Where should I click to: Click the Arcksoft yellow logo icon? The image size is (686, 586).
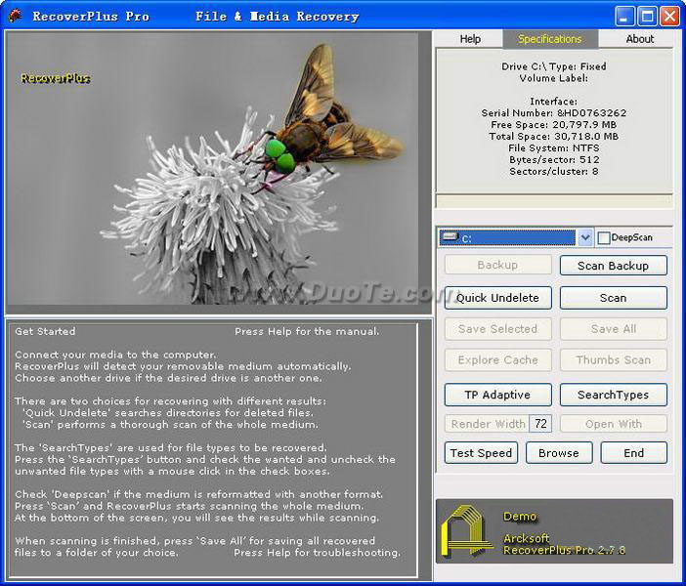(x=466, y=532)
